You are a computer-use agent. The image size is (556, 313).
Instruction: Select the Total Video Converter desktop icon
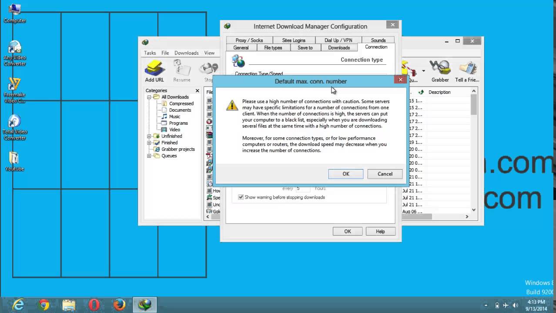[x=15, y=127]
